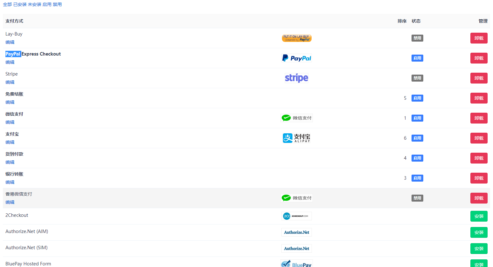Click the BluePay logo image
The height and width of the screenshot is (267, 493).
pyautogui.click(x=297, y=264)
